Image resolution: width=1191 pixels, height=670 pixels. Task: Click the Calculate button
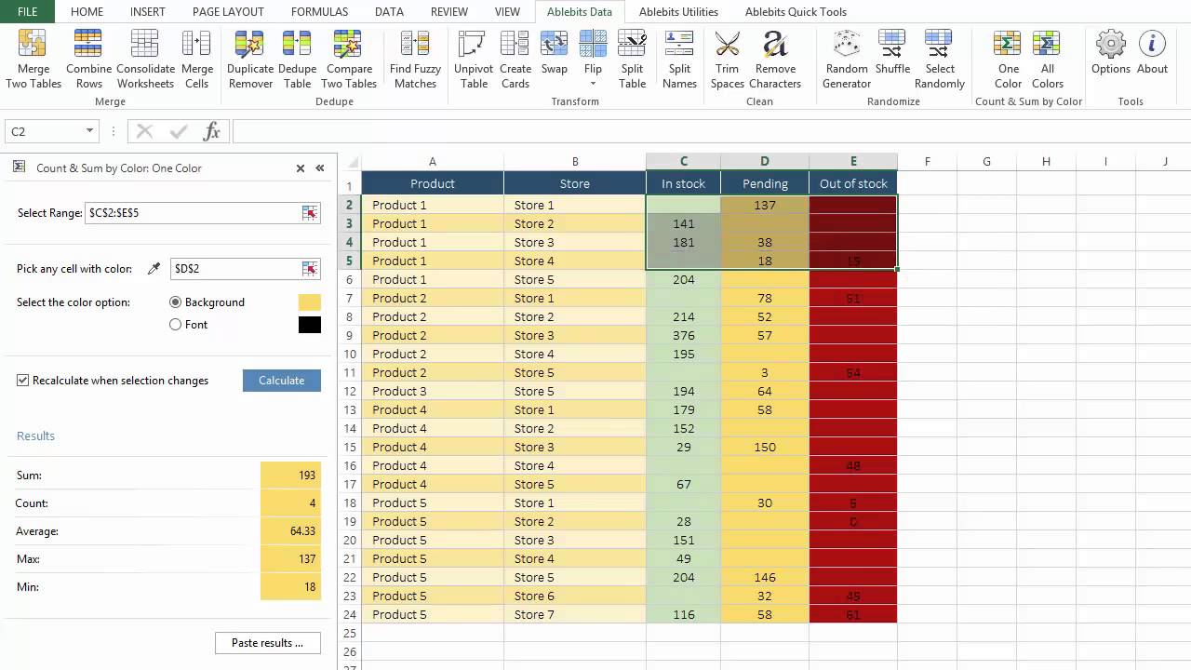tap(282, 381)
